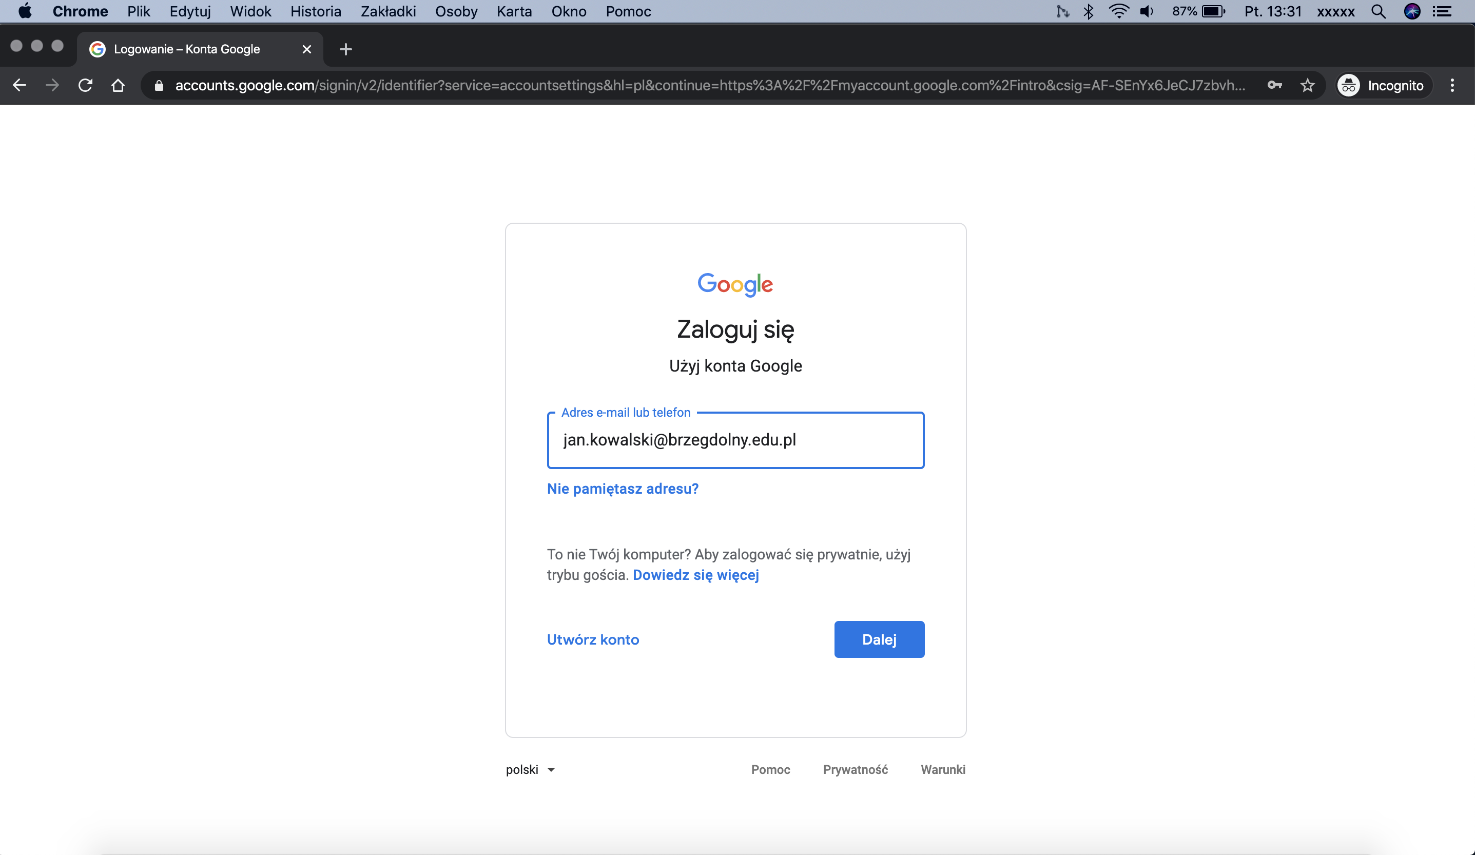Screen dimensions: 1475x855
Task: Click the xxxxx user name in menu bar
Action: (1336, 11)
